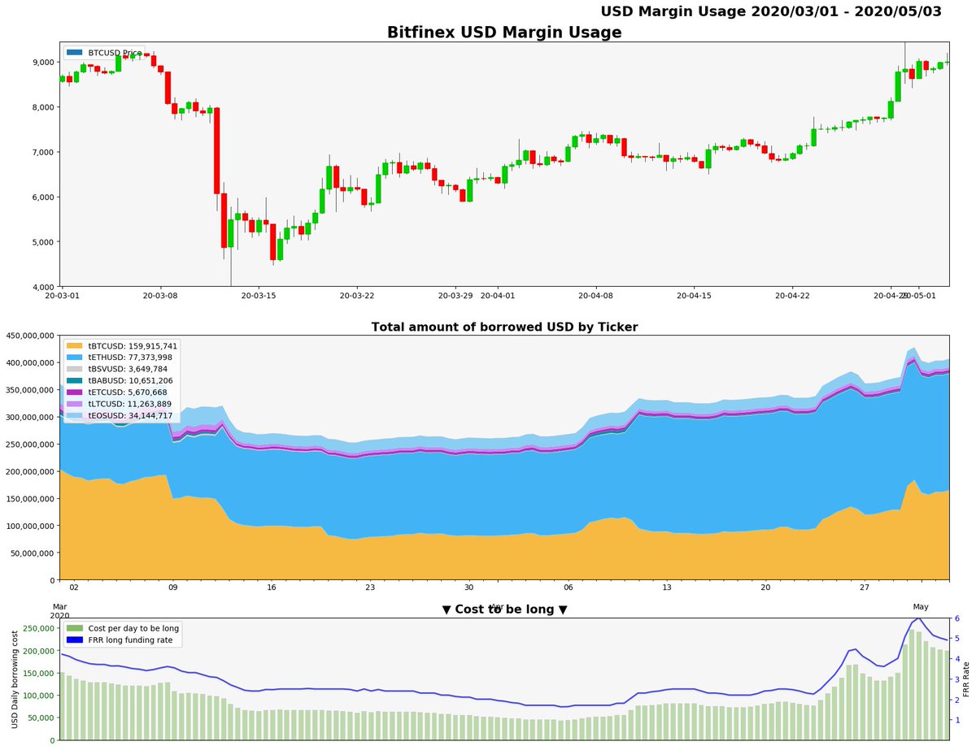
Task: Click the 150,000 borrowing cost axis label
Action: [x=37, y=674]
